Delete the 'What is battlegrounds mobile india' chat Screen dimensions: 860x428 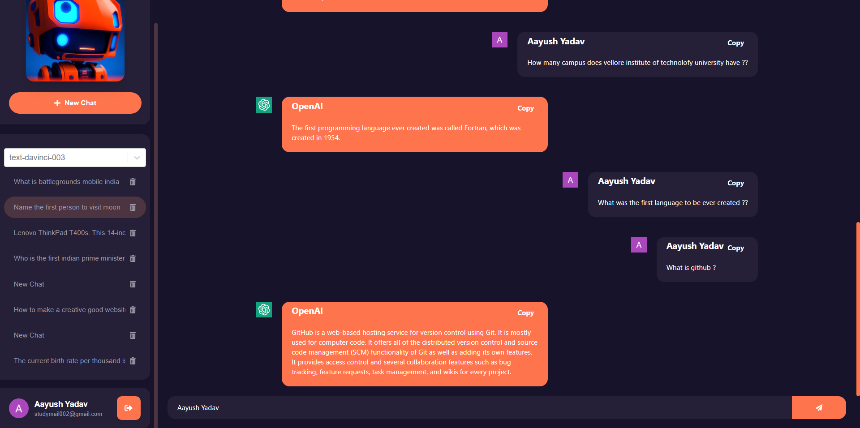[132, 182]
